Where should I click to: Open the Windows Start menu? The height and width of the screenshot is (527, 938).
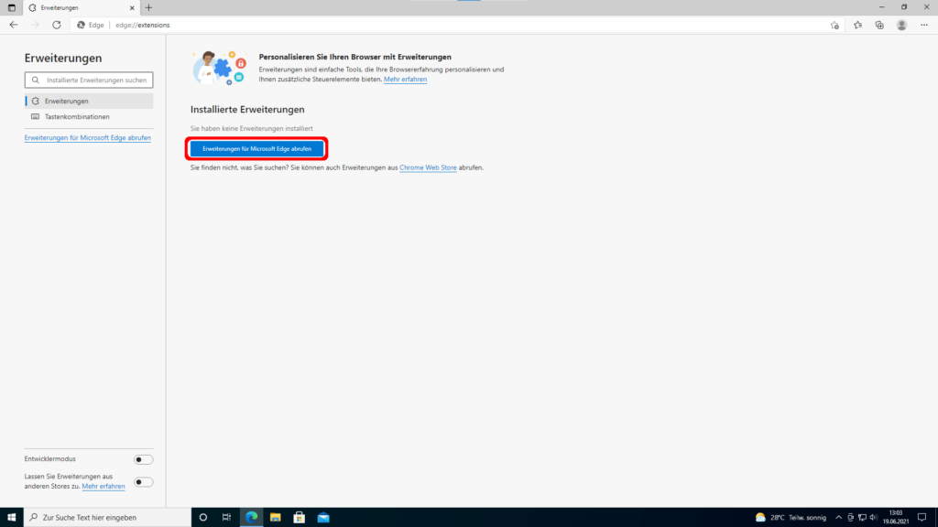click(x=11, y=518)
